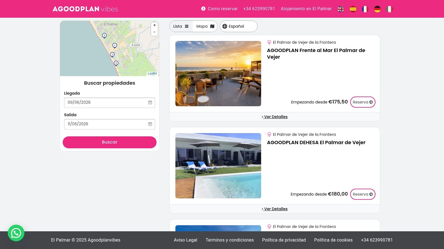Viewport: 444px width, 249px height.
Task: Select the Spanish flag language
Action: click(x=353, y=9)
